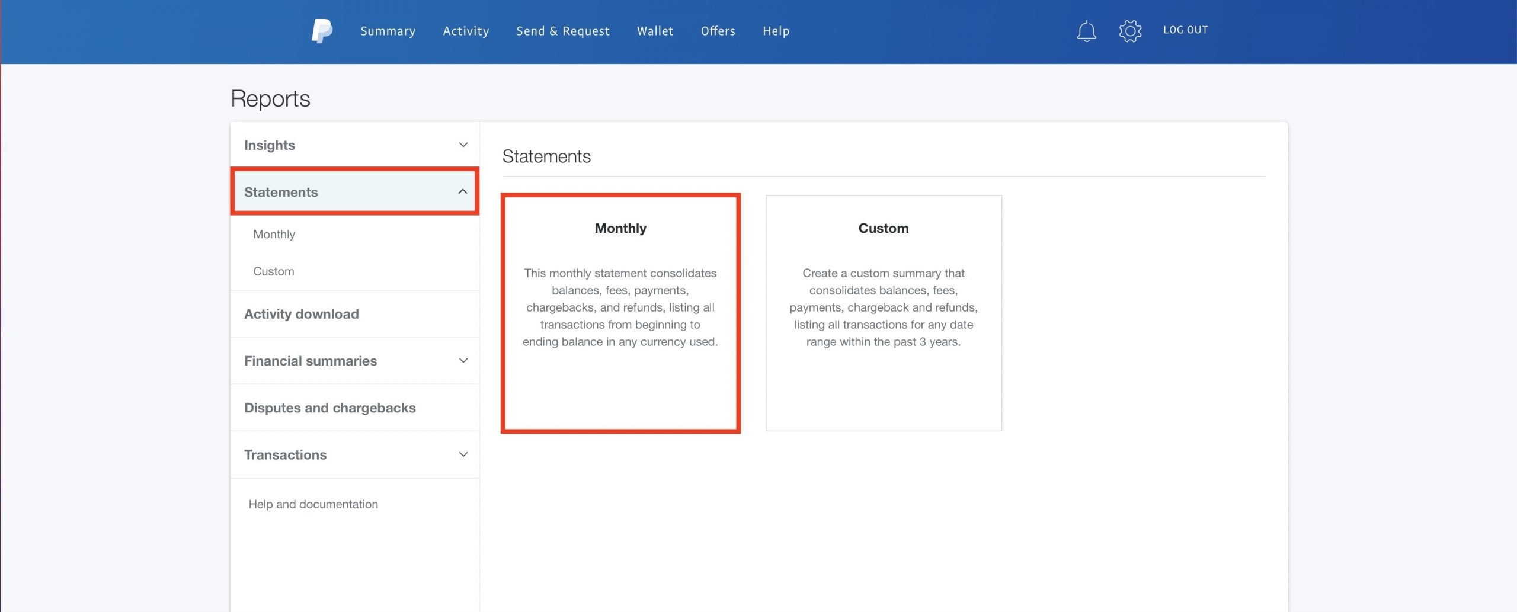
Task: Open Help and documentation link
Action: click(x=313, y=504)
